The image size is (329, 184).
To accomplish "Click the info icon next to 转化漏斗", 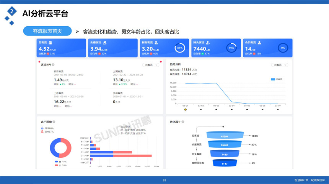I will click(183, 122).
